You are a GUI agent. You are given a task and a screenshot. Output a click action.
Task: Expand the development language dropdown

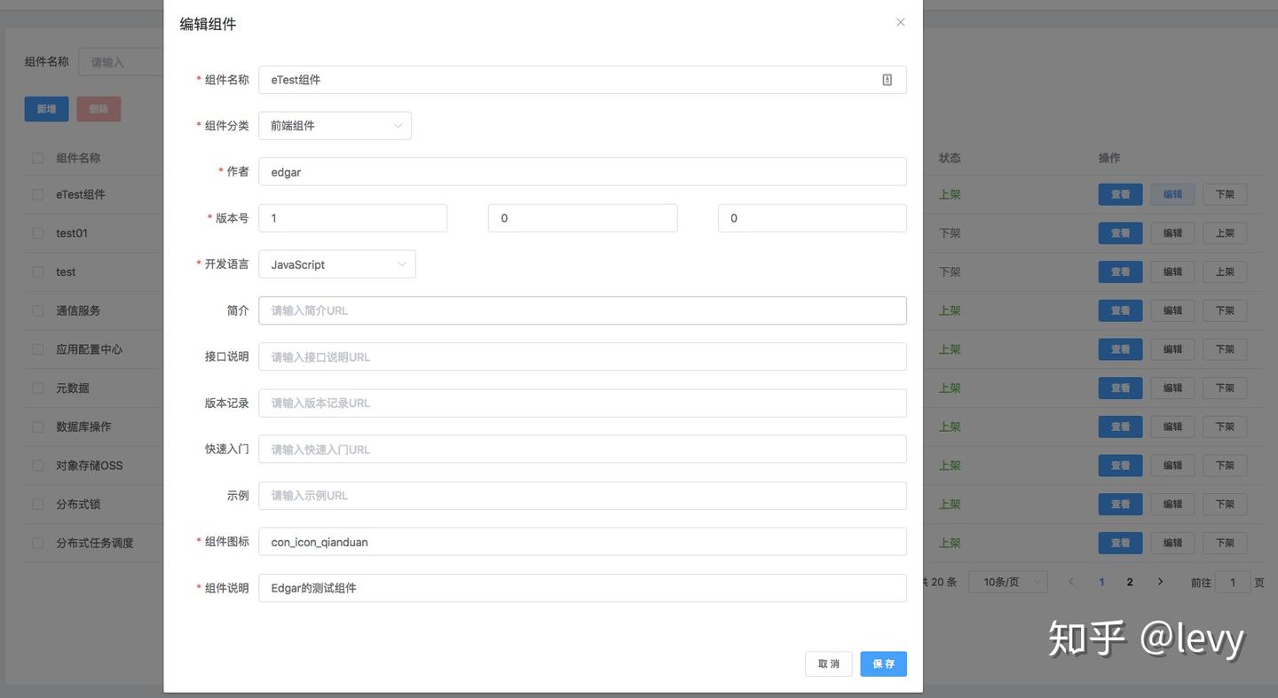coord(336,264)
